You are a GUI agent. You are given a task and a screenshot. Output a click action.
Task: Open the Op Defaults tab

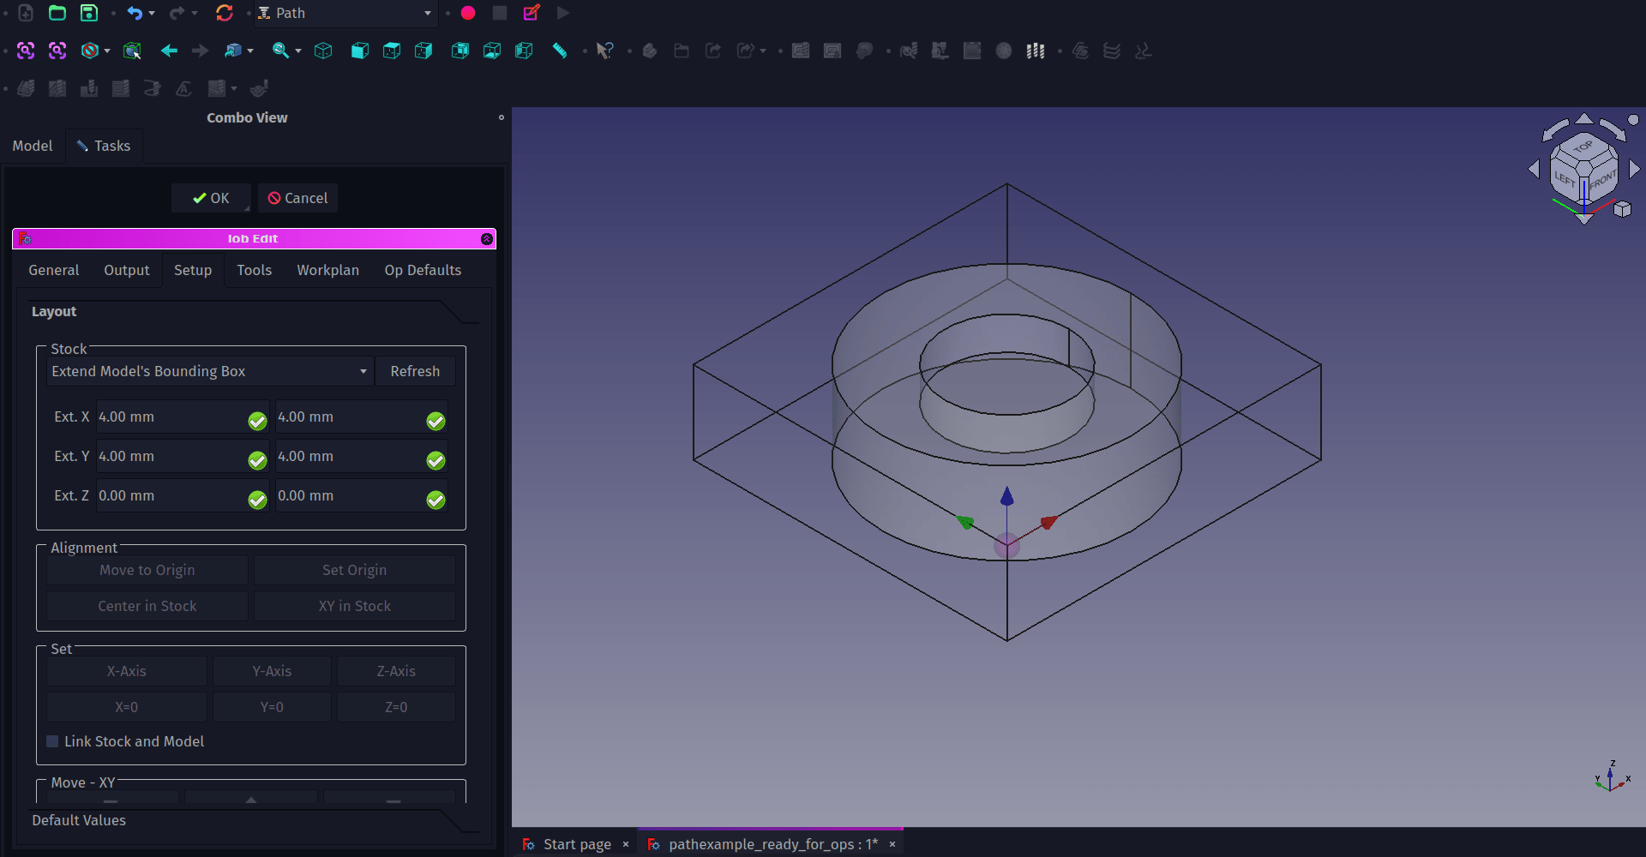423,270
